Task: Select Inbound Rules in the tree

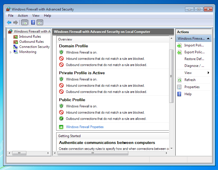Action: point(30,37)
